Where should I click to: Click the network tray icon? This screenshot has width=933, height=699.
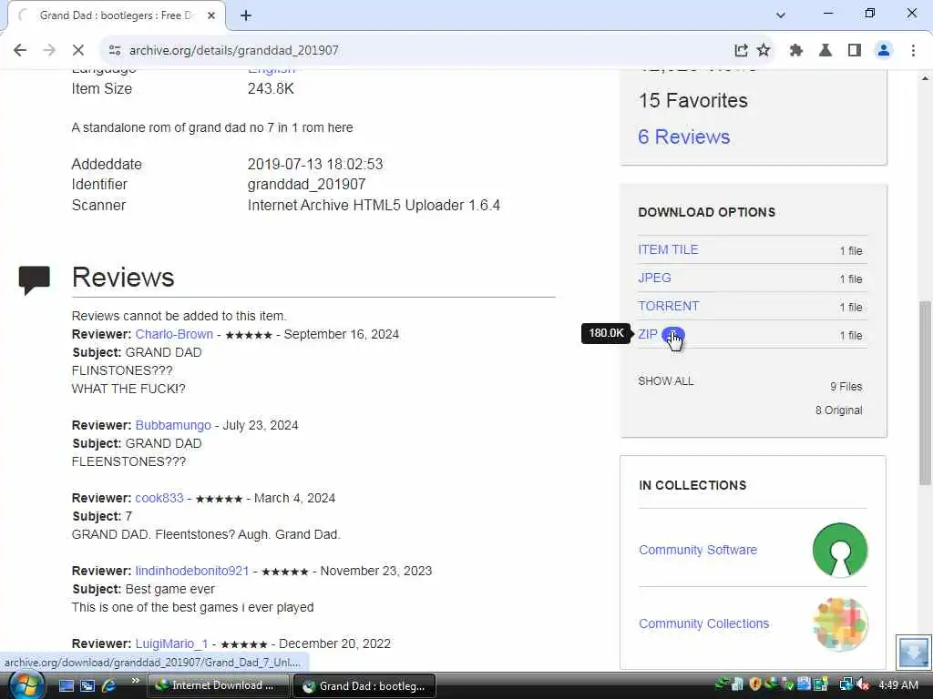tap(846, 684)
